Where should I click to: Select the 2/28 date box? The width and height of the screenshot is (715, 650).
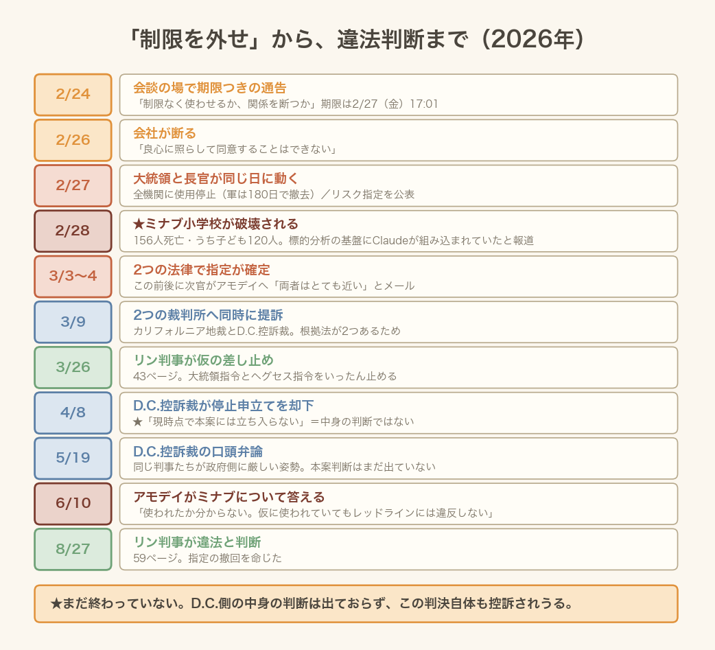73,231
